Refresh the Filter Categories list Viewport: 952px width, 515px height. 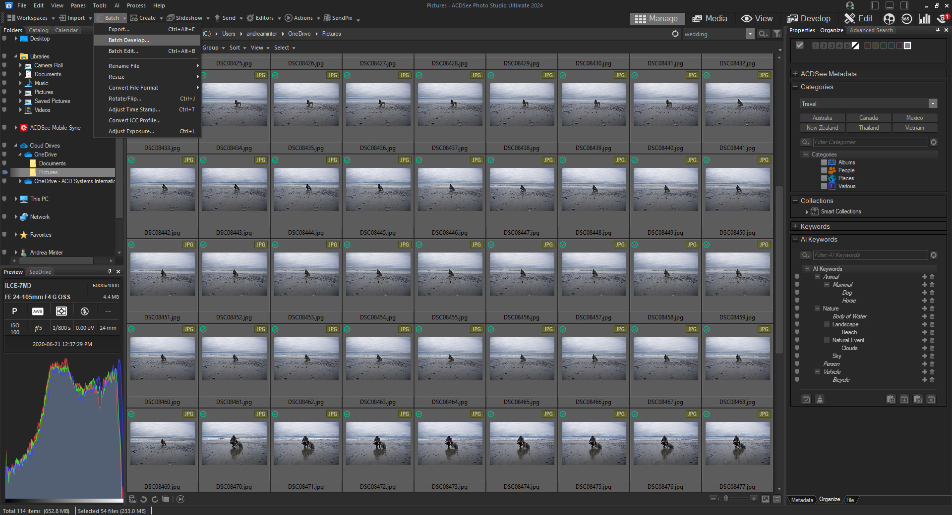pyautogui.click(x=934, y=142)
